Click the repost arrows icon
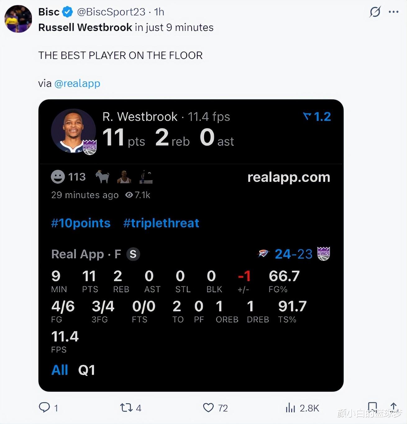The image size is (407, 424). click(x=126, y=408)
